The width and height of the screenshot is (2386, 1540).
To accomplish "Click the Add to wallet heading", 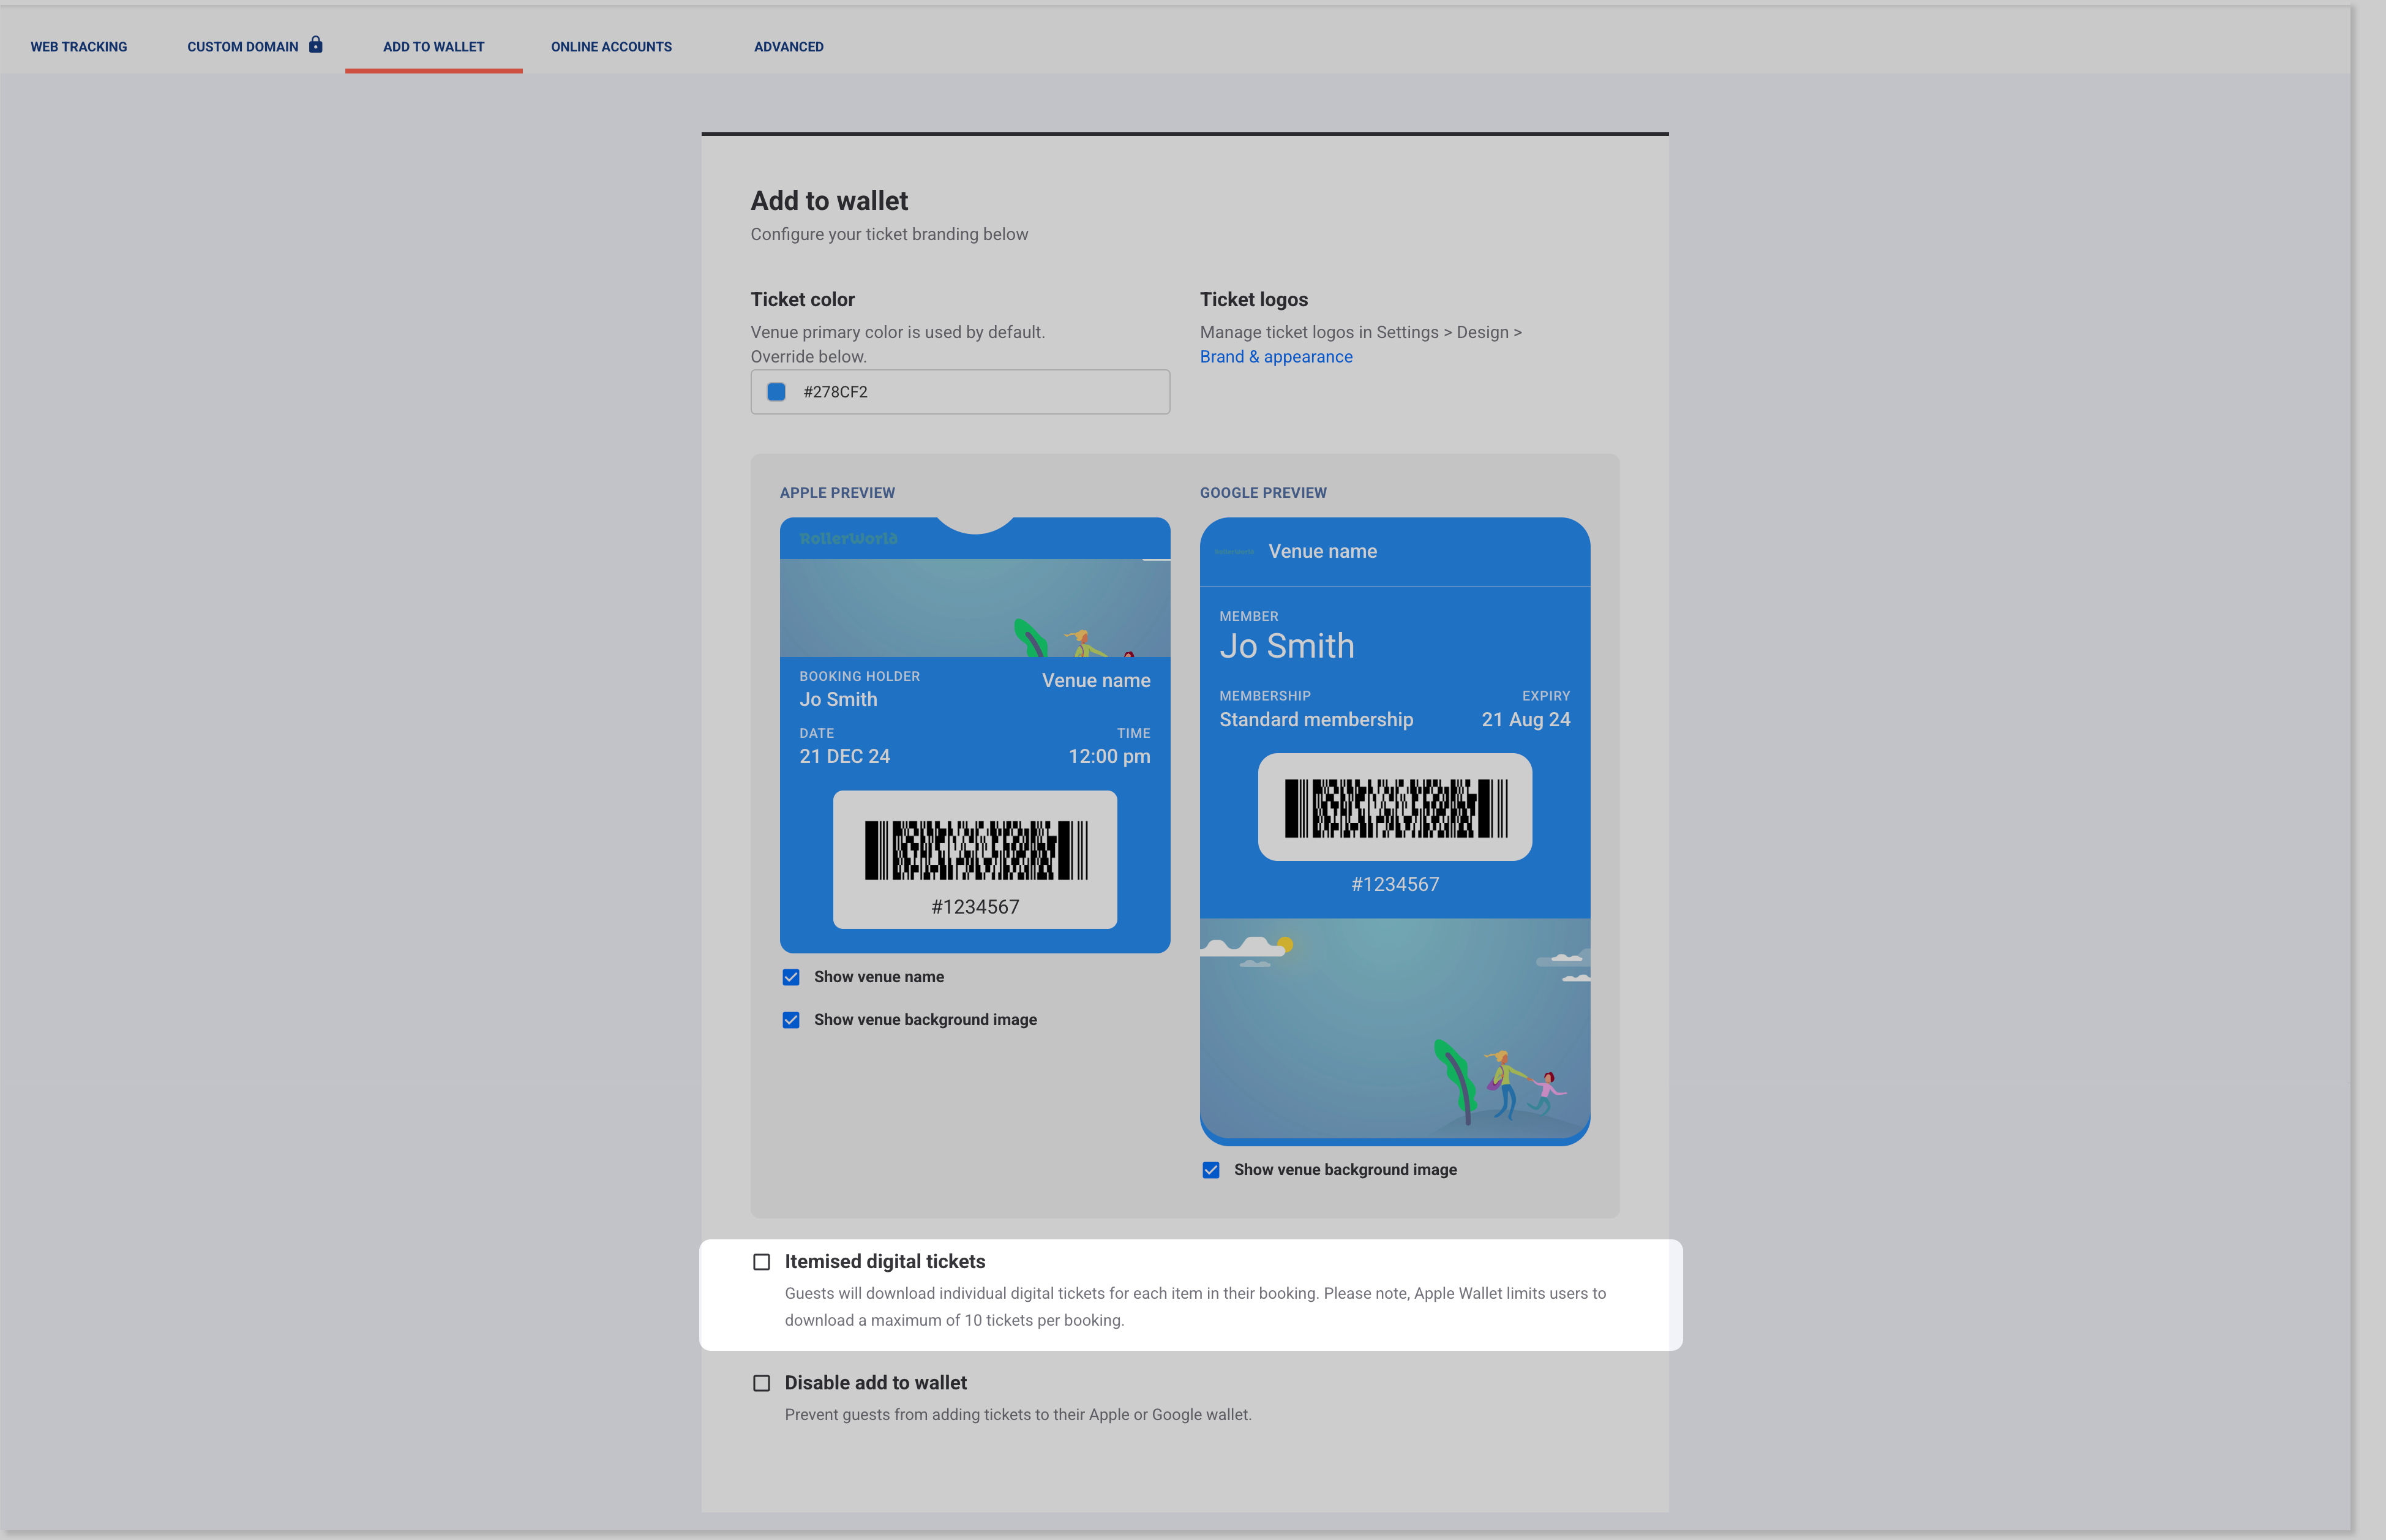I will point(830,201).
